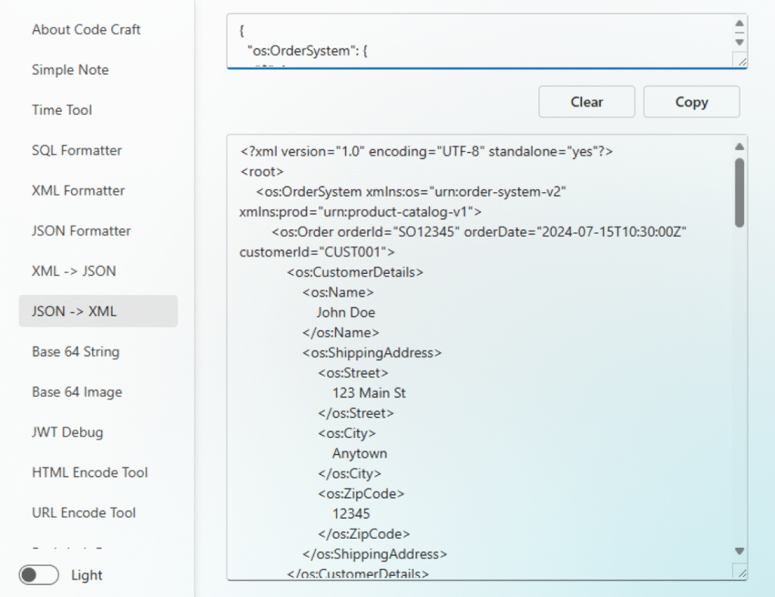Image resolution: width=775 pixels, height=597 pixels.
Task: Open the Simple Note tool
Action: pos(70,70)
